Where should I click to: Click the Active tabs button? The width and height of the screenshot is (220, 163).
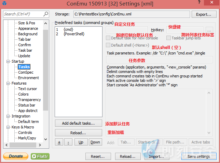point(201,142)
